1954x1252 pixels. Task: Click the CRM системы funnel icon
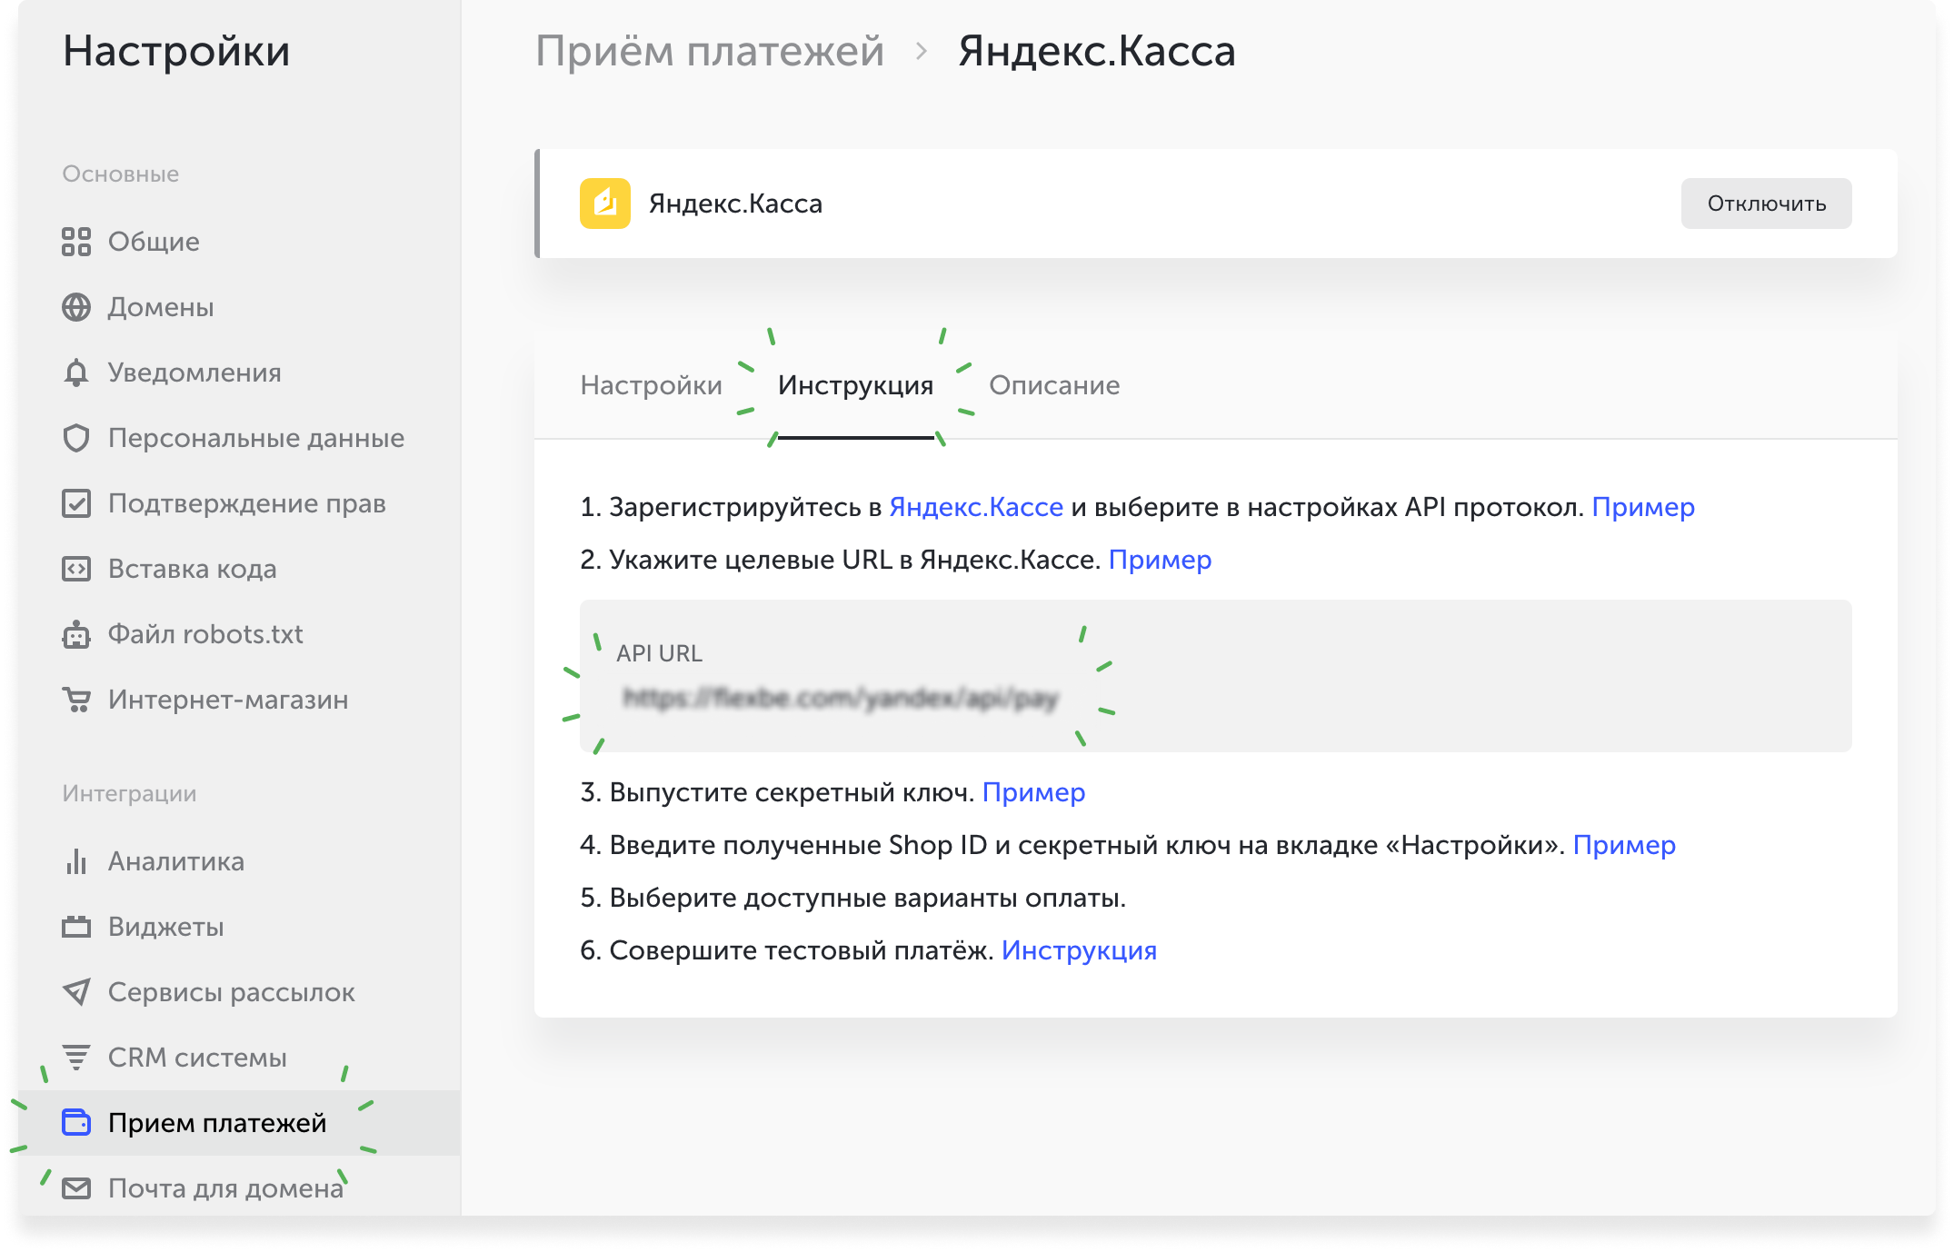pyautogui.click(x=76, y=1058)
